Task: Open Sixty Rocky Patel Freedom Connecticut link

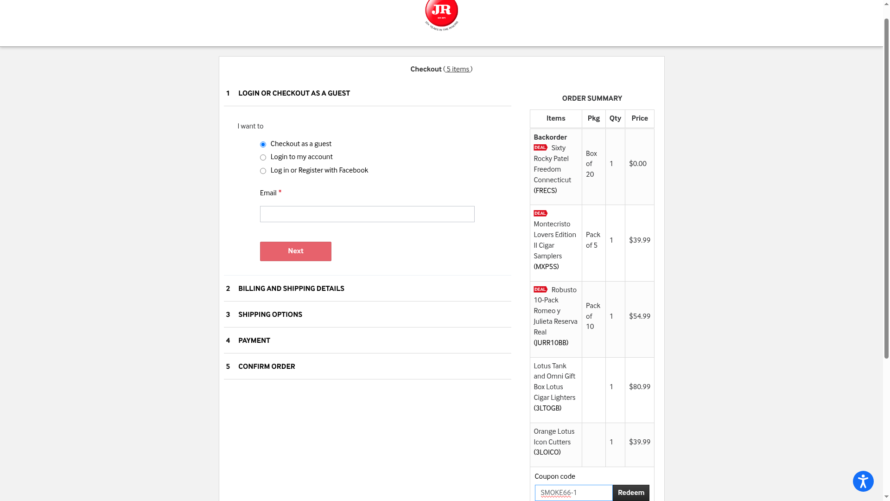Action: (x=552, y=164)
